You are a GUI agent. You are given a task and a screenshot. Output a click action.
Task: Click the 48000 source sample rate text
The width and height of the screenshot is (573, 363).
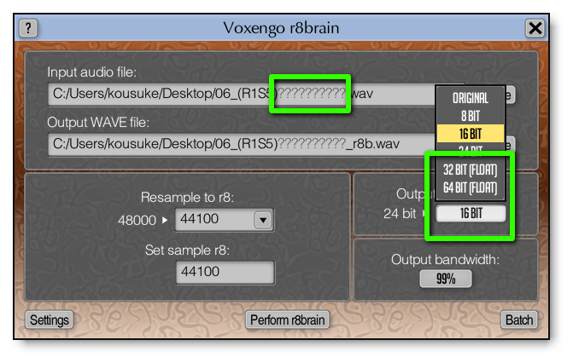pyautogui.click(x=137, y=221)
